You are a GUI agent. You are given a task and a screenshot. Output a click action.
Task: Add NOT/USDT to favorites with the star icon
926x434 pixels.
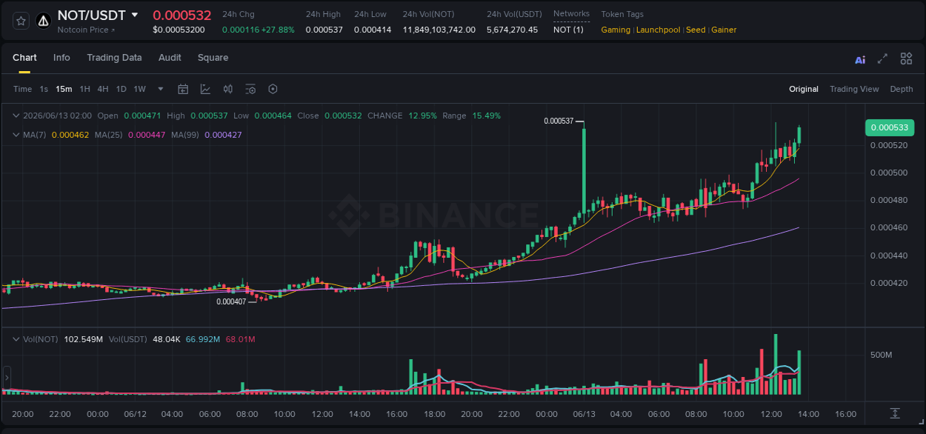(21, 21)
